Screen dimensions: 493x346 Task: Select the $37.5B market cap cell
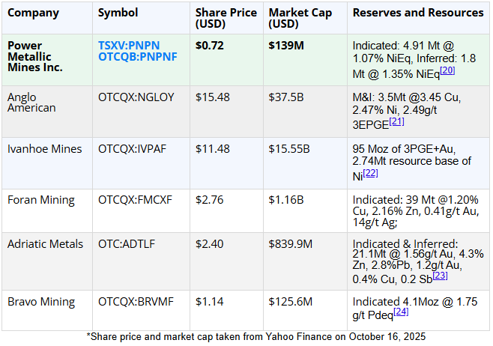pyautogui.click(x=288, y=97)
